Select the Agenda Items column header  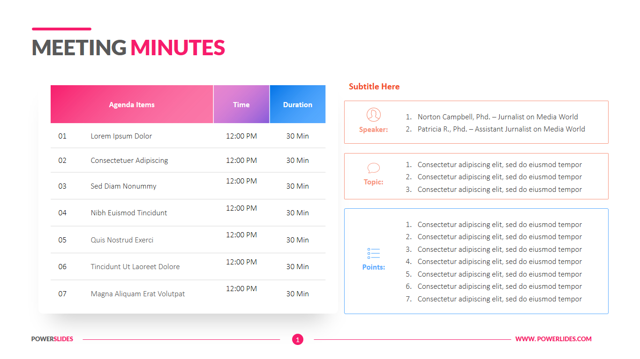click(x=132, y=104)
